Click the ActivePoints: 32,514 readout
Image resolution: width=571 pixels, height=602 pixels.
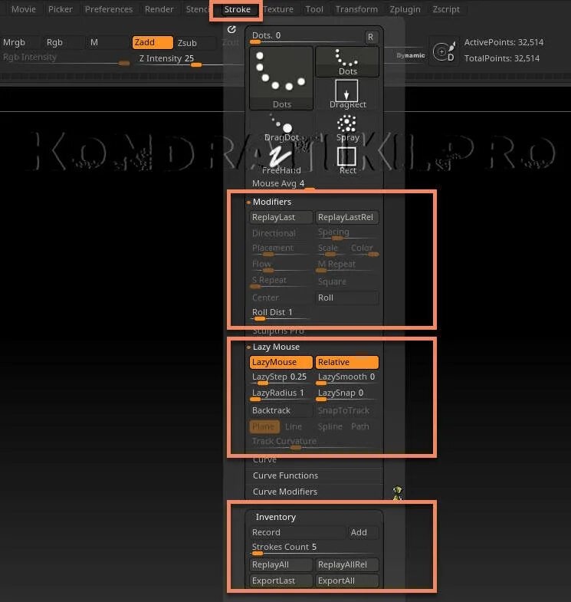coord(504,42)
